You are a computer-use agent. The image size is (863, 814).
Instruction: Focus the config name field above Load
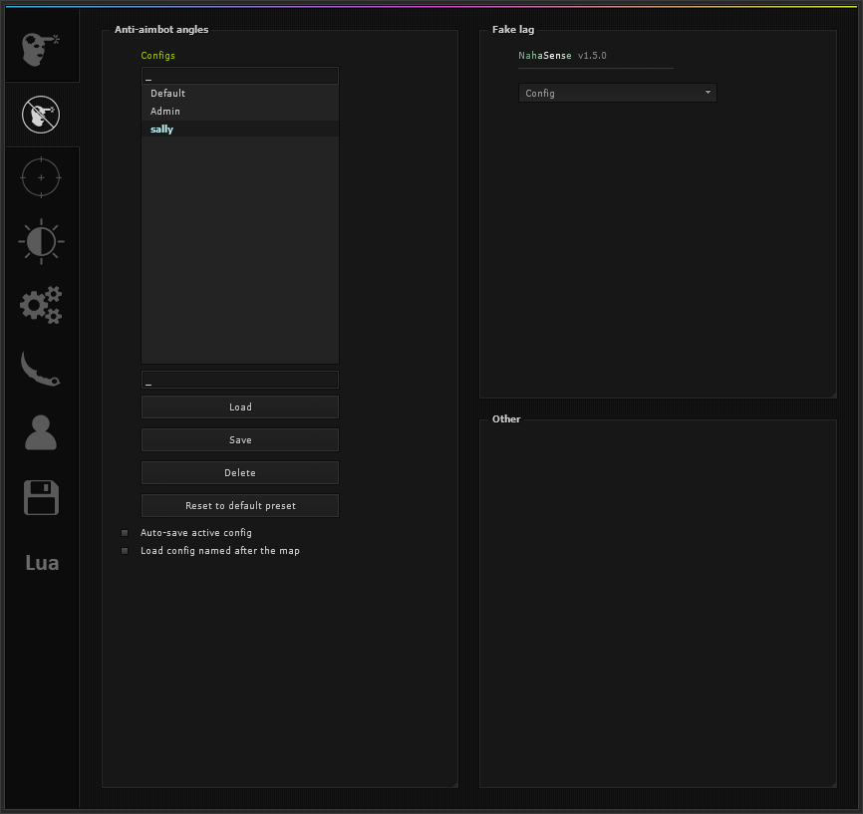pyautogui.click(x=240, y=380)
